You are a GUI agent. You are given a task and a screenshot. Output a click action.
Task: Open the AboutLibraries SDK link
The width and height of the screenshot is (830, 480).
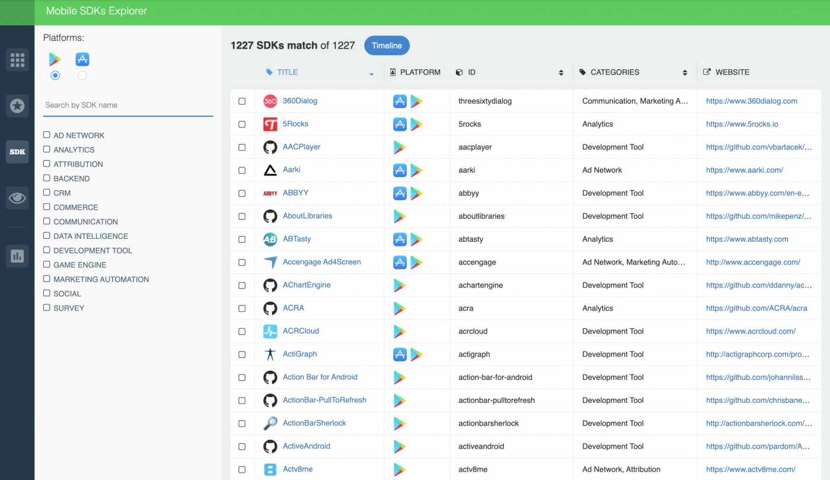[x=307, y=216]
